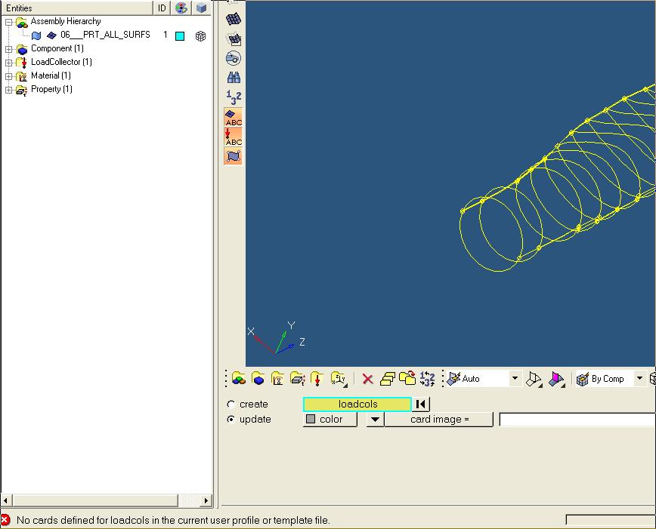Expand the Material folder node
The width and height of the screenshot is (656, 529).
point(9,76)
